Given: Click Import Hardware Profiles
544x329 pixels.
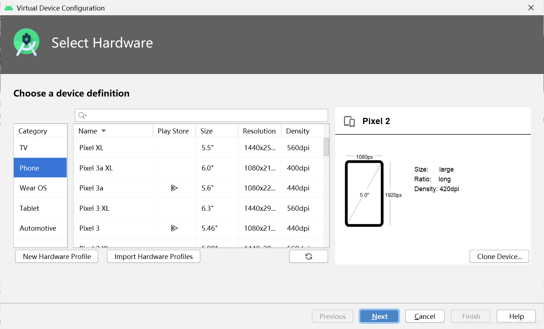Looking at the screenshot, I should tap(154, 256).
